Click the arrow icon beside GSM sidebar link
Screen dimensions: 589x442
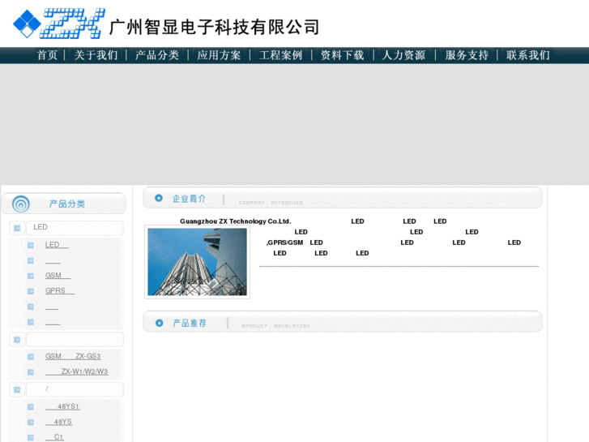click(31, 276)
